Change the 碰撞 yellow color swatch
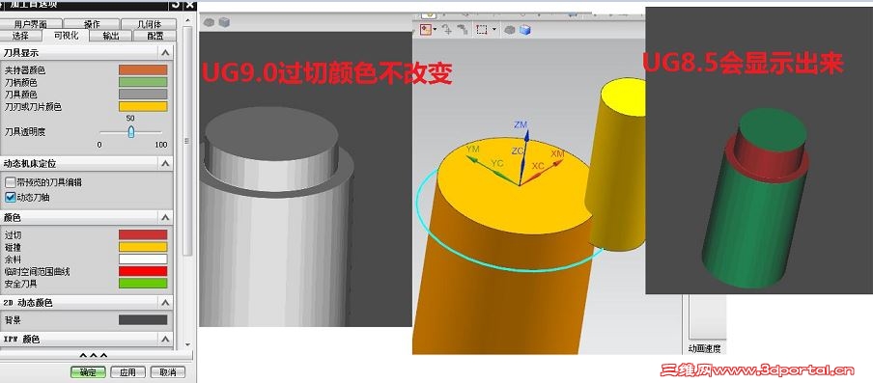 click(143, 247)
